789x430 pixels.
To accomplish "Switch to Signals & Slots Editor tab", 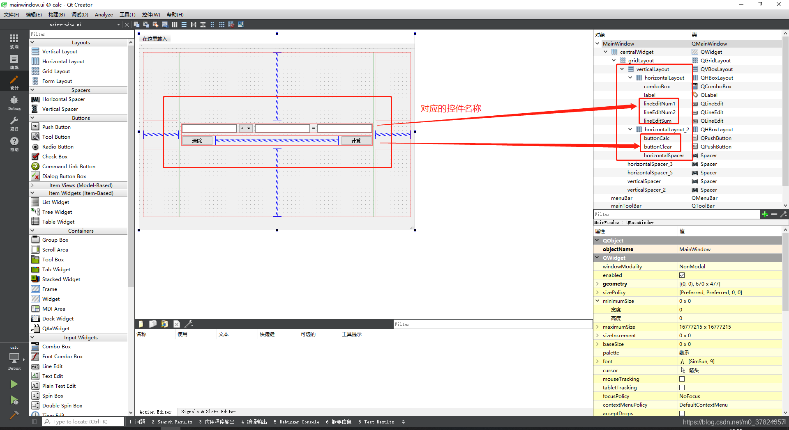I will (208, 412).
